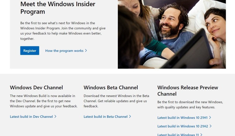The width and height of the screenshot is (235, 136).
Task: Open Latest build in Windows 10 21H1
Action: 184,117
